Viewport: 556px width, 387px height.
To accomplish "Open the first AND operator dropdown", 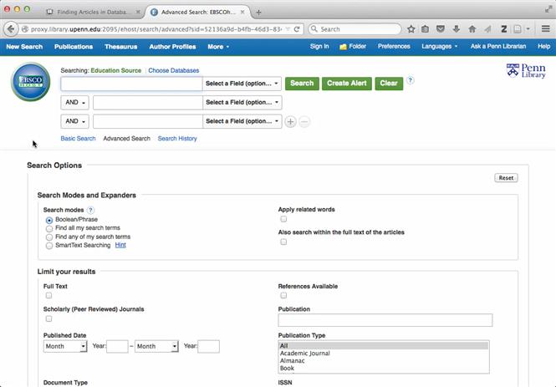I will coord(74,103).
